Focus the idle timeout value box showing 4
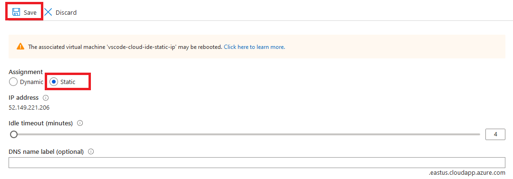This screenshot has width=513, height=179. pyautogui.click(x=495, y=134)
